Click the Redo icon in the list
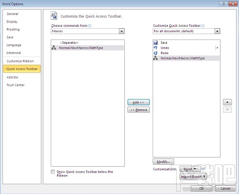The image size is (239, 194). click(156, 53)
